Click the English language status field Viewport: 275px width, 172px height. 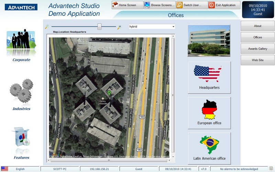point(20,169)
